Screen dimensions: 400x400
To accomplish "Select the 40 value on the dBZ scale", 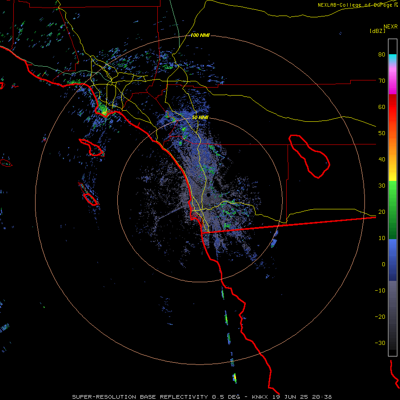I will 382,160.
